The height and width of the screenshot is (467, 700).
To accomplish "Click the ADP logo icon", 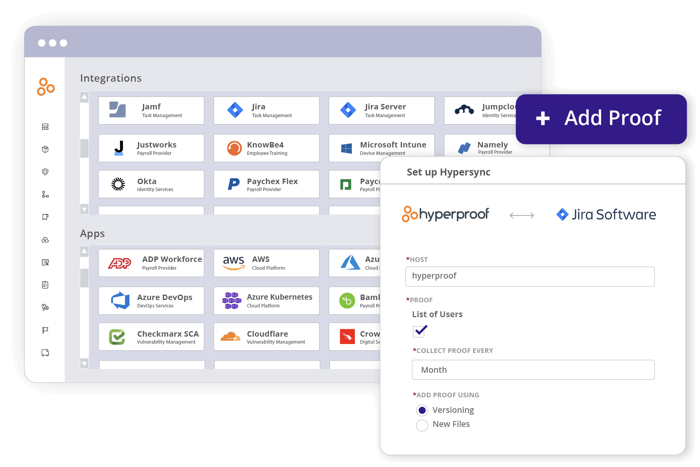I will [120, 263].
